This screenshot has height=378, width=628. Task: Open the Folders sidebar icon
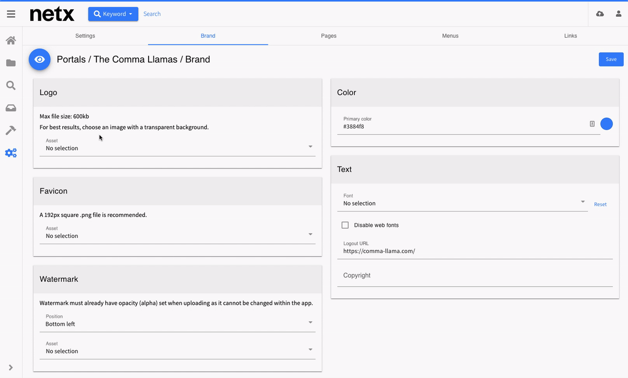coord(11,63)
